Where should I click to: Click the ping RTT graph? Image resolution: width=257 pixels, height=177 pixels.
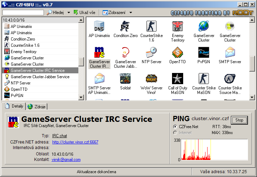pos(215,149)
